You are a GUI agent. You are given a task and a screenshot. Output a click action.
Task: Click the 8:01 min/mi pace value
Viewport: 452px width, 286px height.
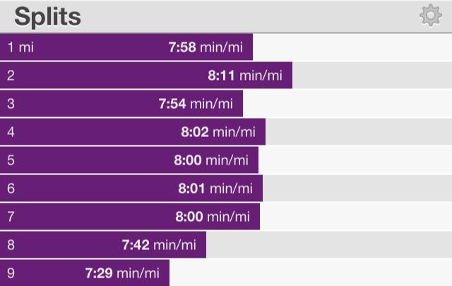[215, 189]
